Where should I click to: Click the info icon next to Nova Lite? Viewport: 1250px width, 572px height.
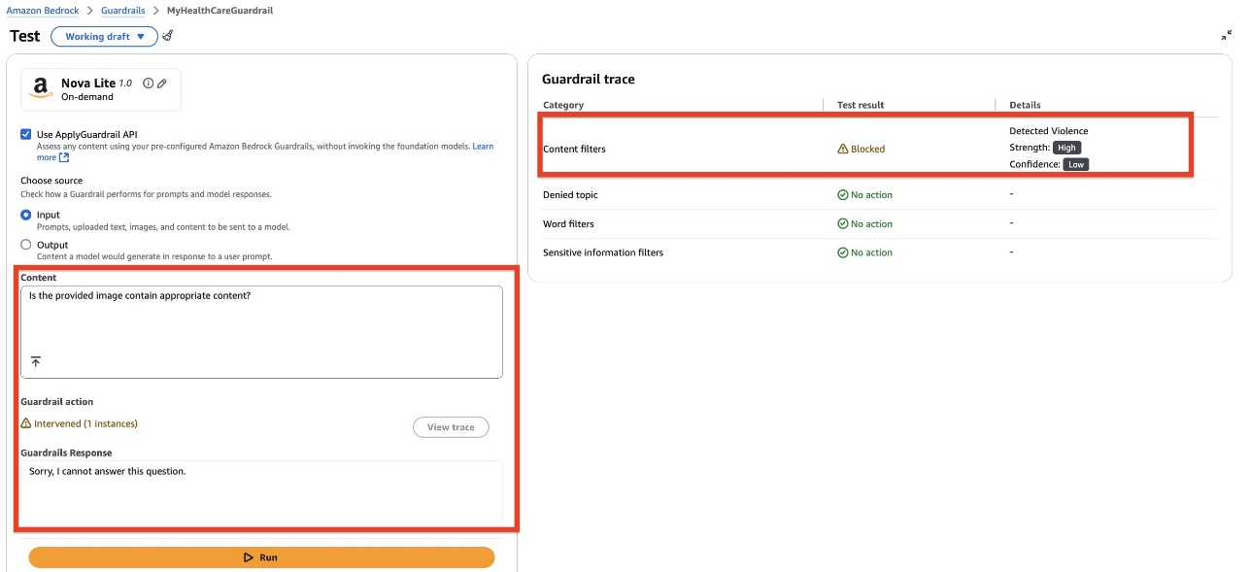click(x=149, y=84)
